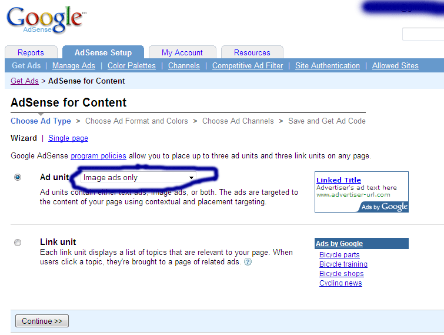This screenshot has height=335, width=444.
Task: Navigate to Site Authentication
Action: click(x=328, y=66)
